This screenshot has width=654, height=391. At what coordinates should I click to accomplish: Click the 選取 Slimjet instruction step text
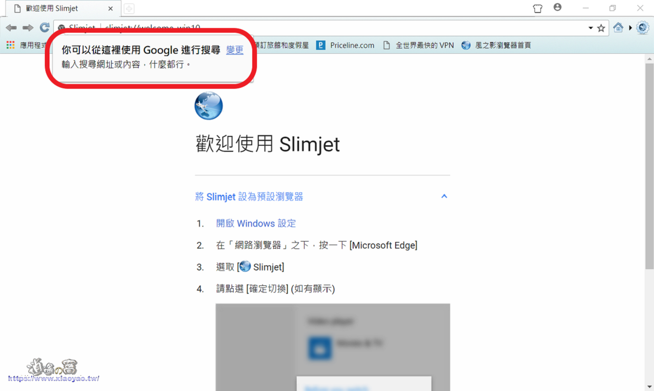(x=250, y=267)
